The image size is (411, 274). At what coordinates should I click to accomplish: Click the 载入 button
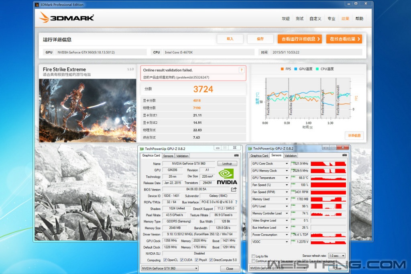pos(230,39)
